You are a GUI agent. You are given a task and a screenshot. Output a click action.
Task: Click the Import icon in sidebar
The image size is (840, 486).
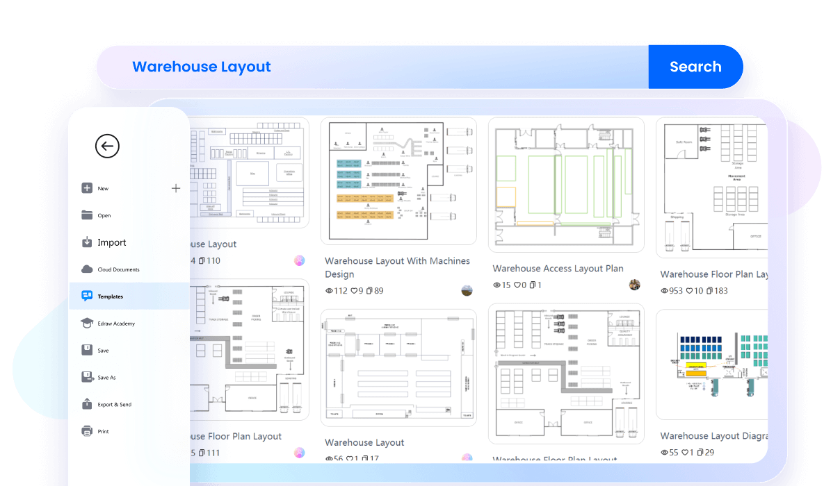click(x=87, y=242)
